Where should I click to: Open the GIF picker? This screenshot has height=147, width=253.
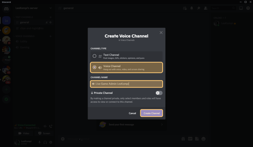pos(190,139)
